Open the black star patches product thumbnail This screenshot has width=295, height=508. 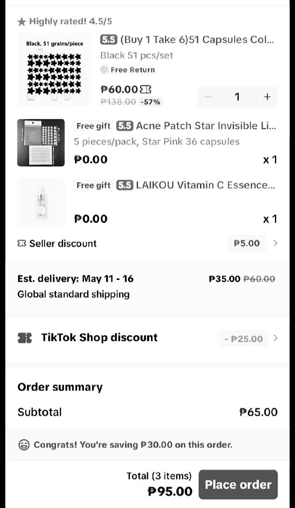point(54,70)
